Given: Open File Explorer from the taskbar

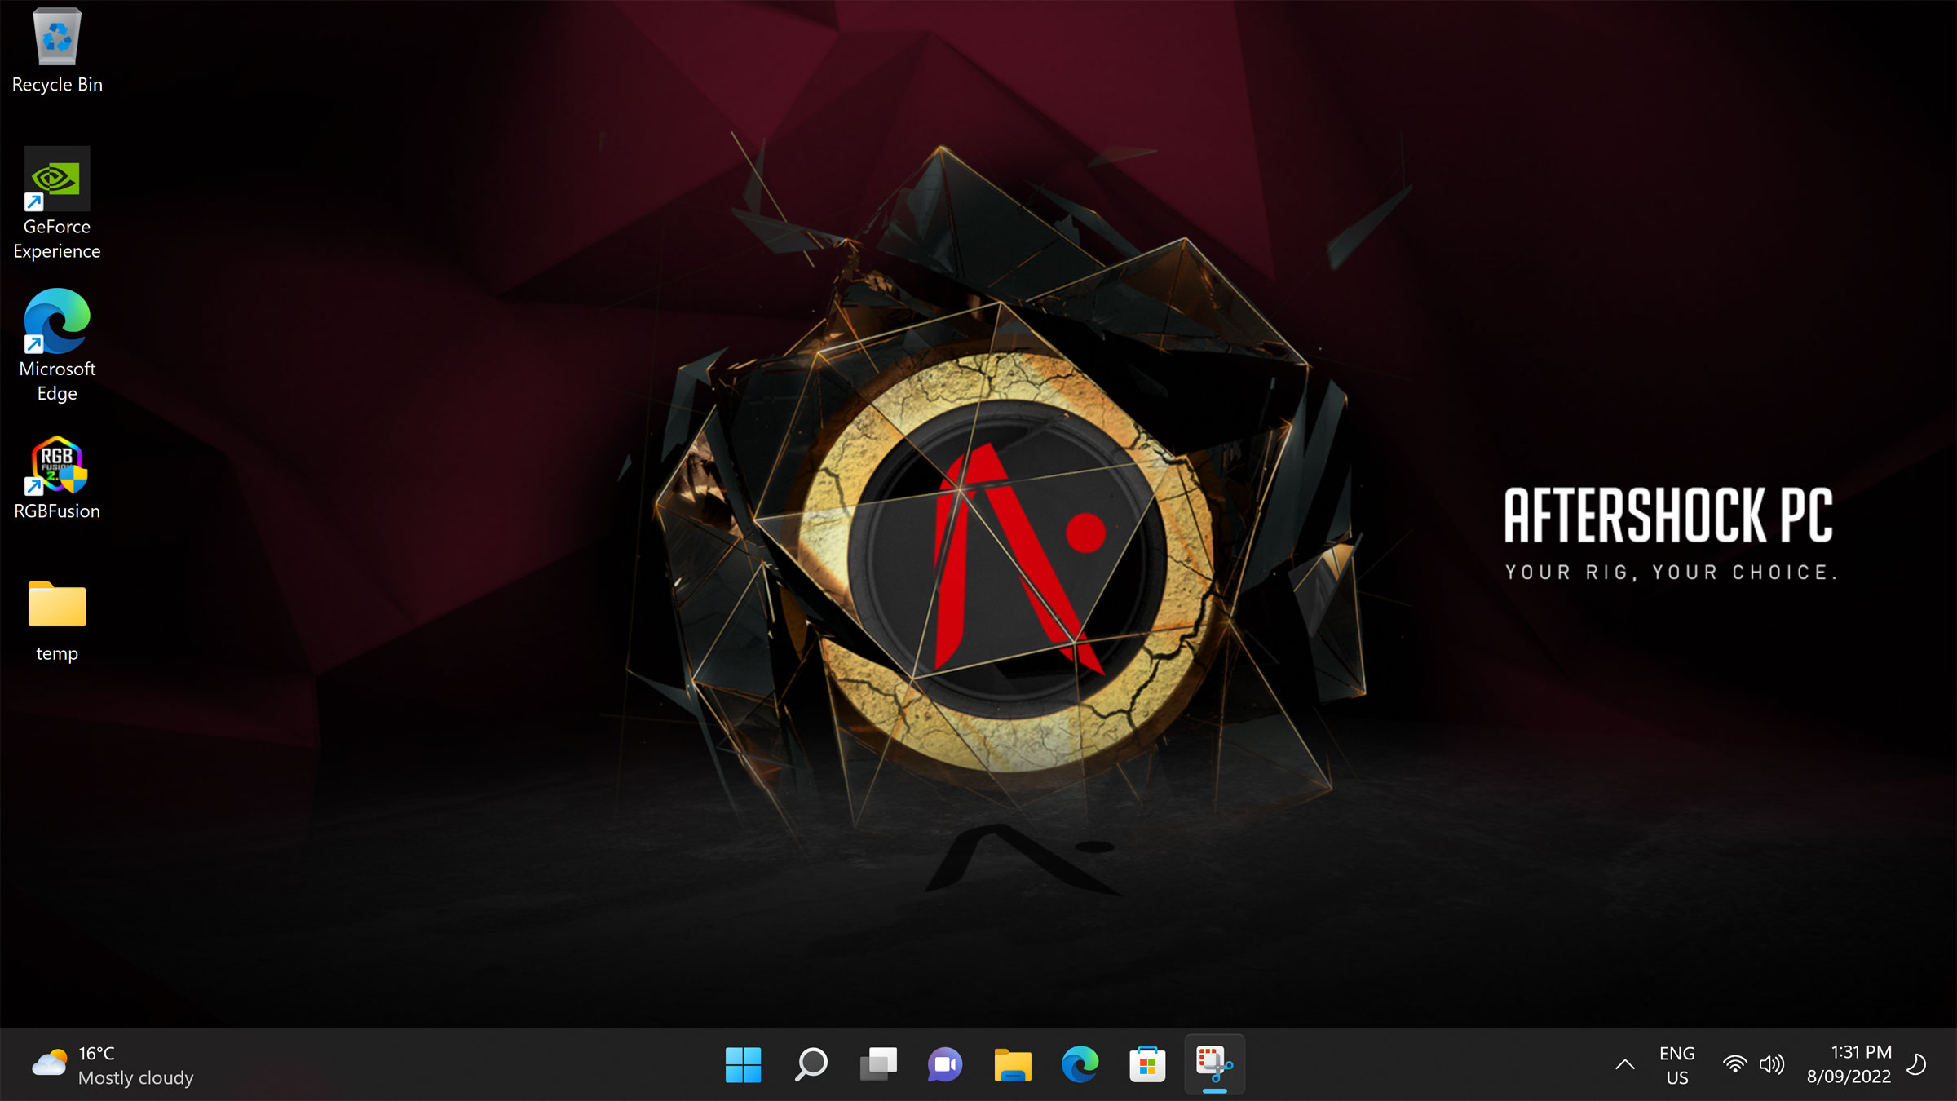Looking at the screenshot, I should 1013,1064.
